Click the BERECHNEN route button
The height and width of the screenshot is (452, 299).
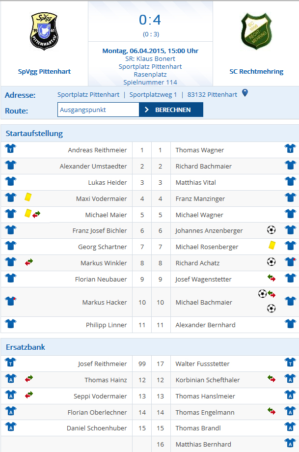point(171,110)
